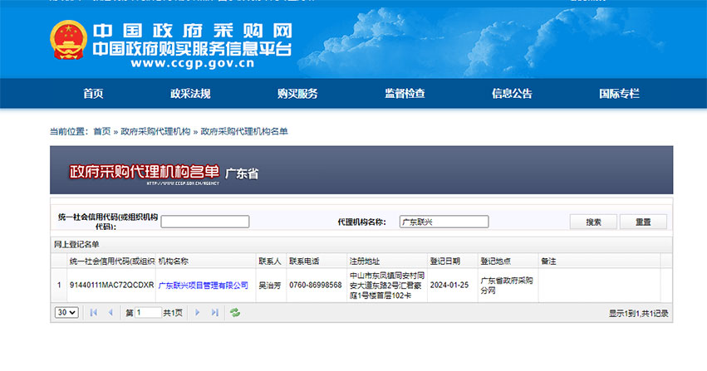Screen dimensions: 707x371
Task: Focus the 统一社会信用代码 input field
Action: click(204, 222)
